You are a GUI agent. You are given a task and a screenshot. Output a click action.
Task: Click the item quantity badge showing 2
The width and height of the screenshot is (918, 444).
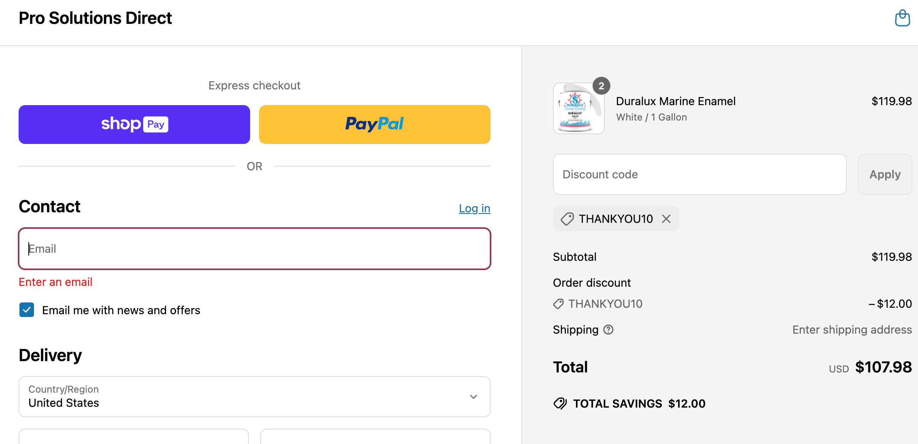601,86
